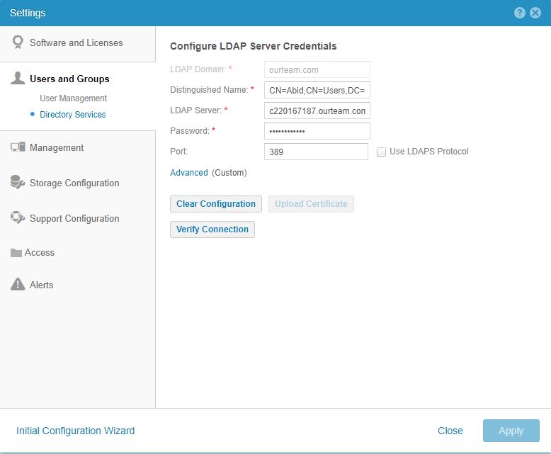The width and height of the screenshot is (551, 454).
Task: Click the Management monitor icon
Action: coord(18,147)
